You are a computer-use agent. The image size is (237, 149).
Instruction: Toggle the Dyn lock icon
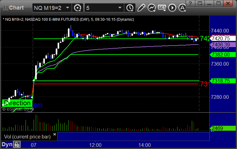[x=17, y=144]
